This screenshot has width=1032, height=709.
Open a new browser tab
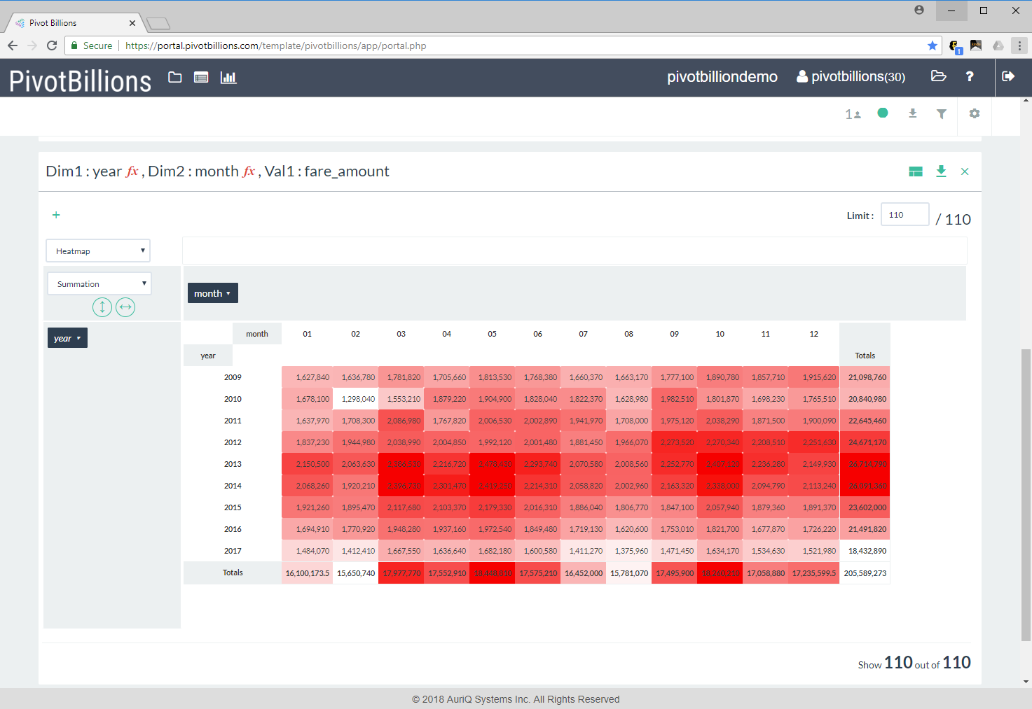(159, 24)
